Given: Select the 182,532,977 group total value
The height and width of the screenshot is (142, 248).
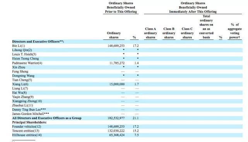Looking at the screenshot, I should [116, 118].
